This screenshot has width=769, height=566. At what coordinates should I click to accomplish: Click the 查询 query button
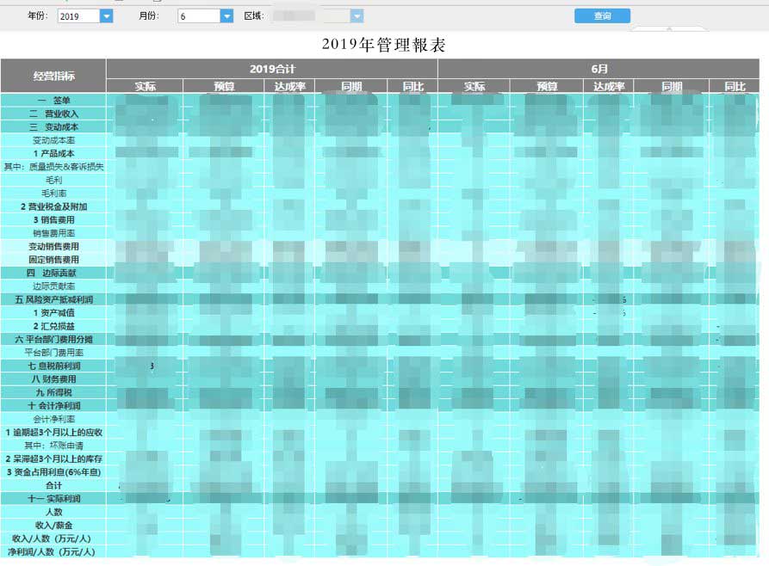(x=602, y=15)
